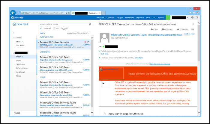210x124 pixels.
Task: Filter messages sent to me
Action: (x=56, y=28)
